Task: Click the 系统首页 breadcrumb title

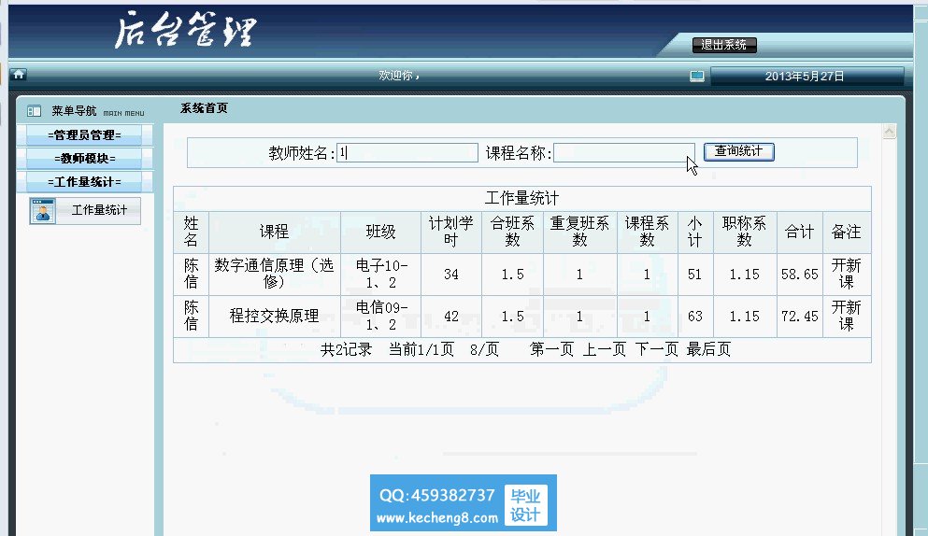Action: click(204, 108)
